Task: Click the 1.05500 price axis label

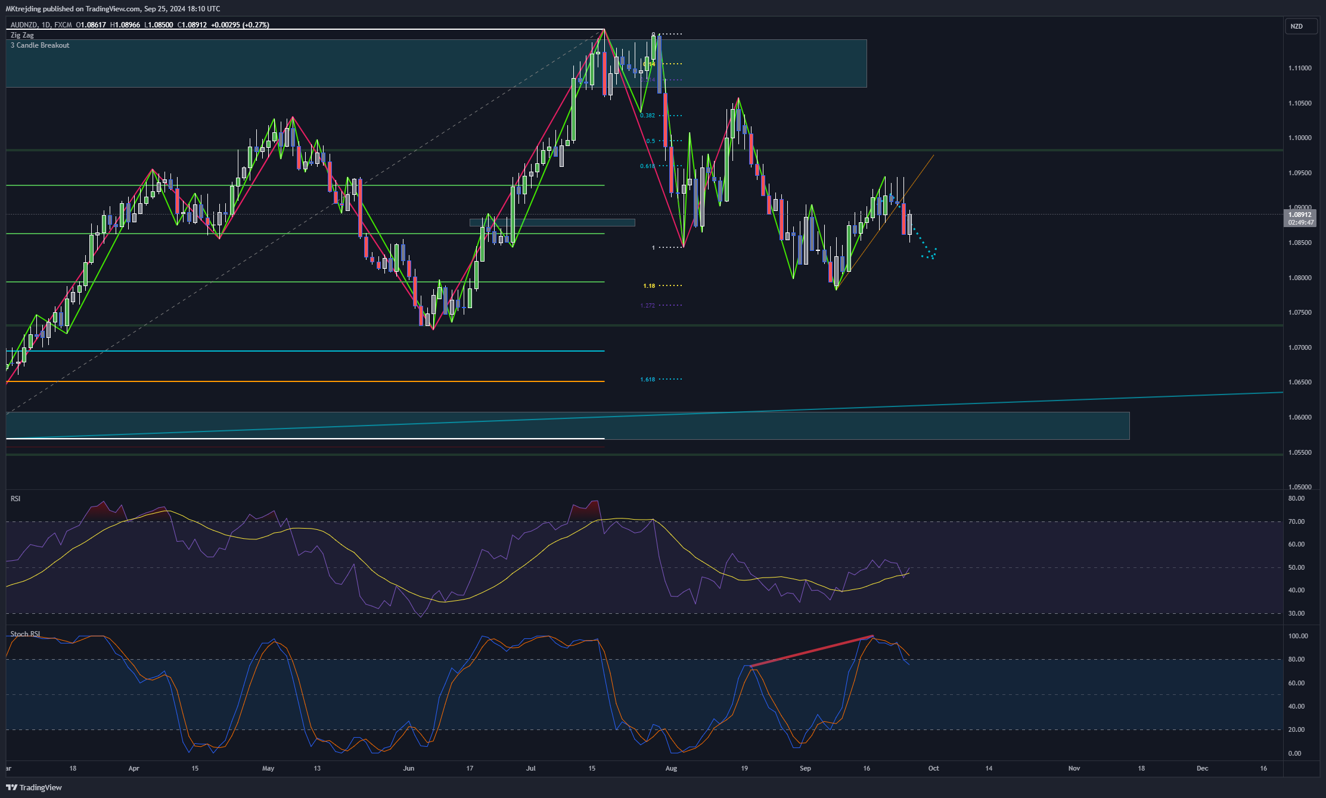Action: pos(1300,452)
